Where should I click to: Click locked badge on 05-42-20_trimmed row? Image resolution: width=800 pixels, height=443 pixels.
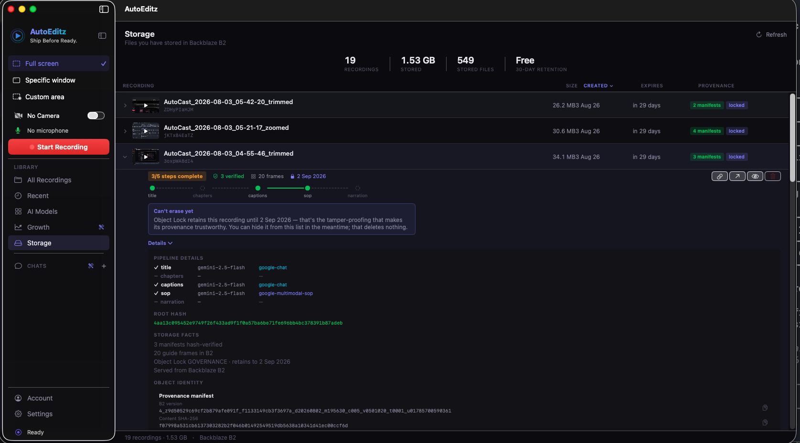(x=736, y=105)
